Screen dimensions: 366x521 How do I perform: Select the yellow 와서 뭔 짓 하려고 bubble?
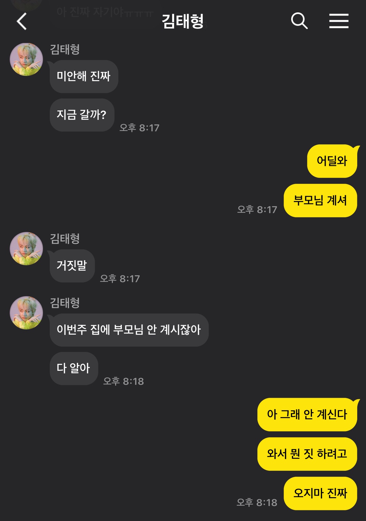307,454
